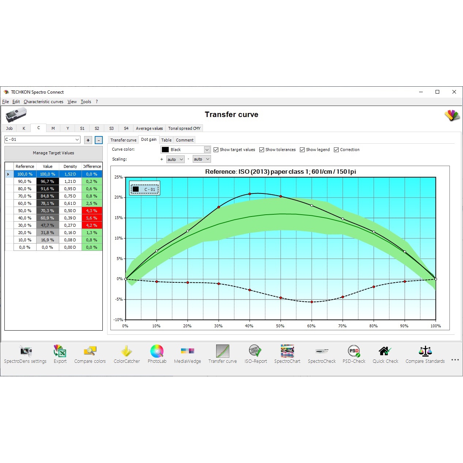
Task: Open Quick Check
Action: coord(385,354)
